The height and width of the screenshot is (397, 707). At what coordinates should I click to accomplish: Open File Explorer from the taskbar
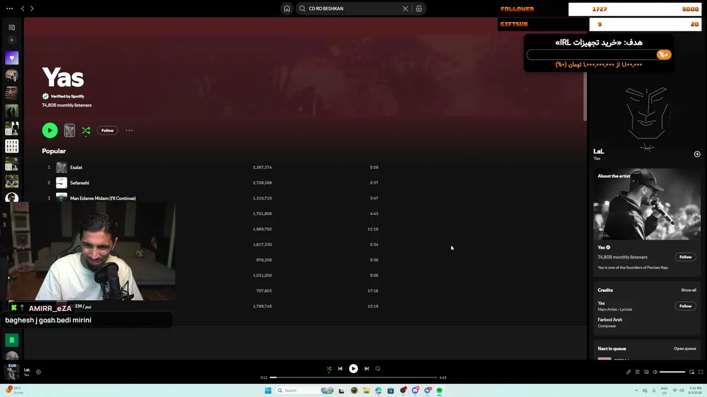tap(366, 390)
